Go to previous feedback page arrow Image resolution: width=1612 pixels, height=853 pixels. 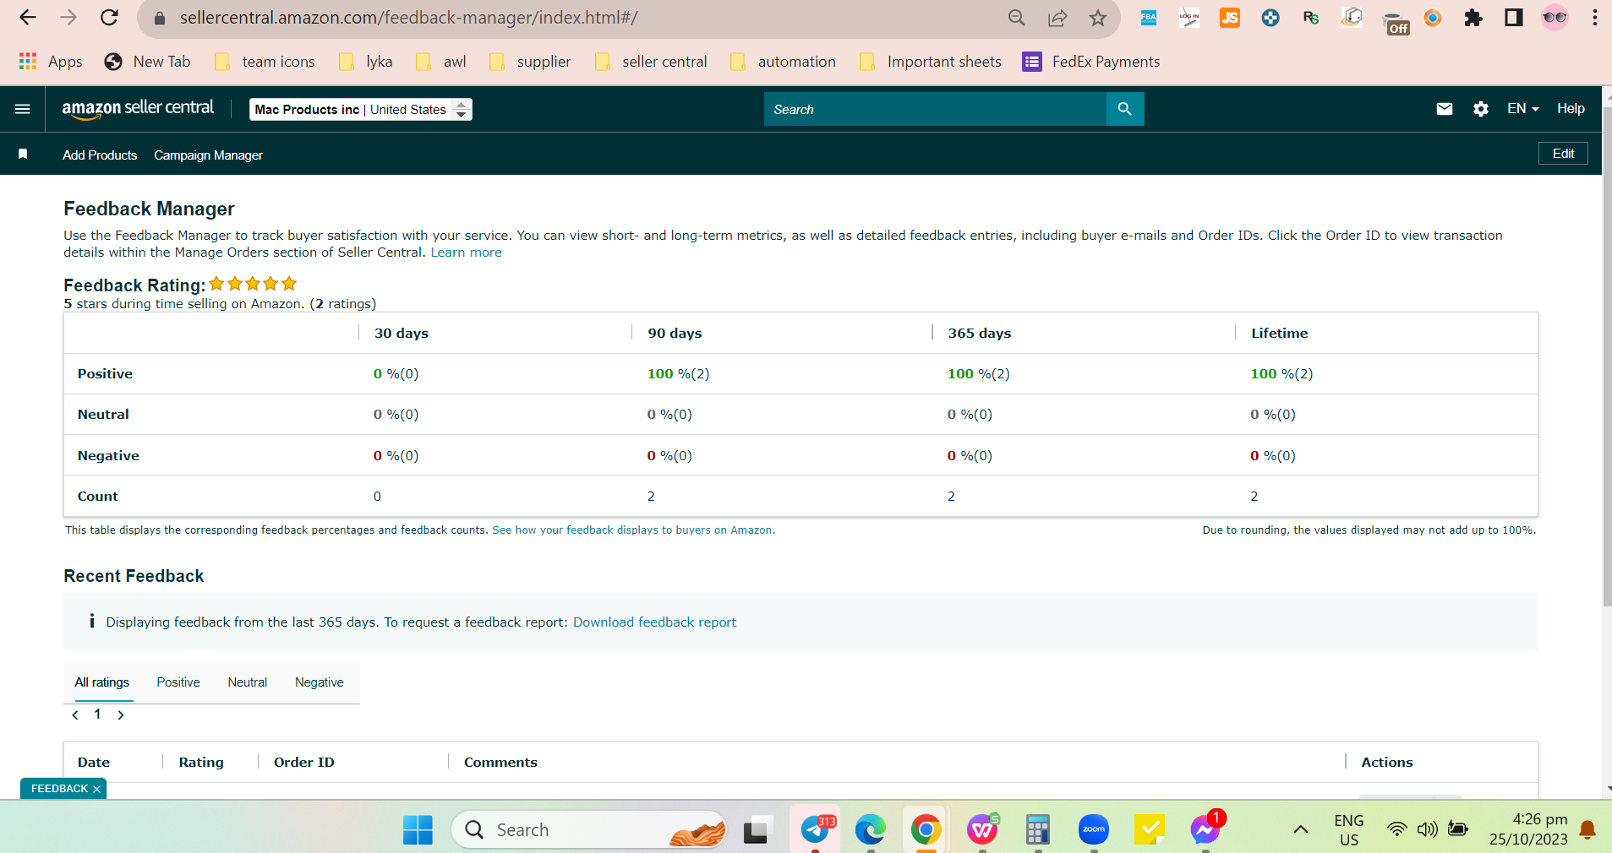pos(75,715)
